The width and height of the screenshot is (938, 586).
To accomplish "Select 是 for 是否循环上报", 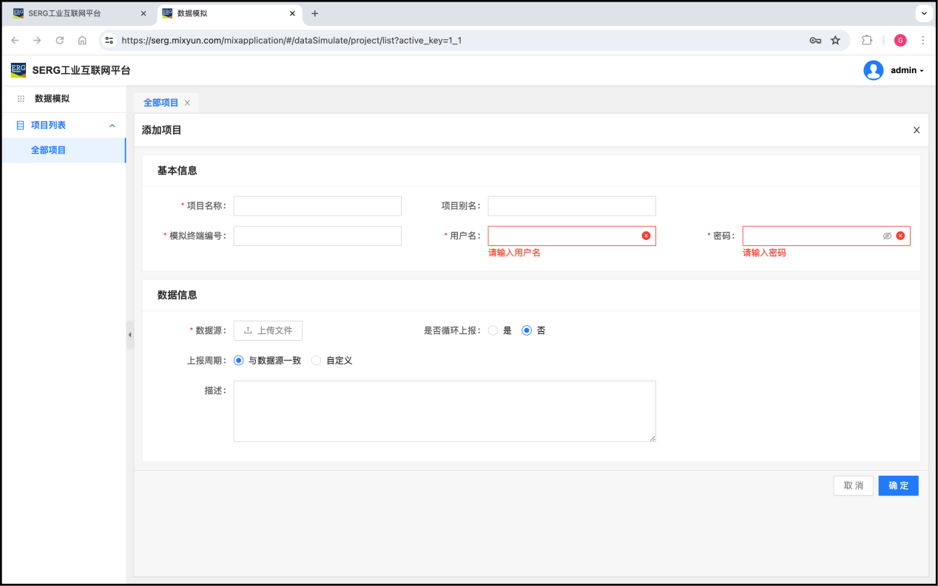I will pyautogui.click(x=493, y=330).
